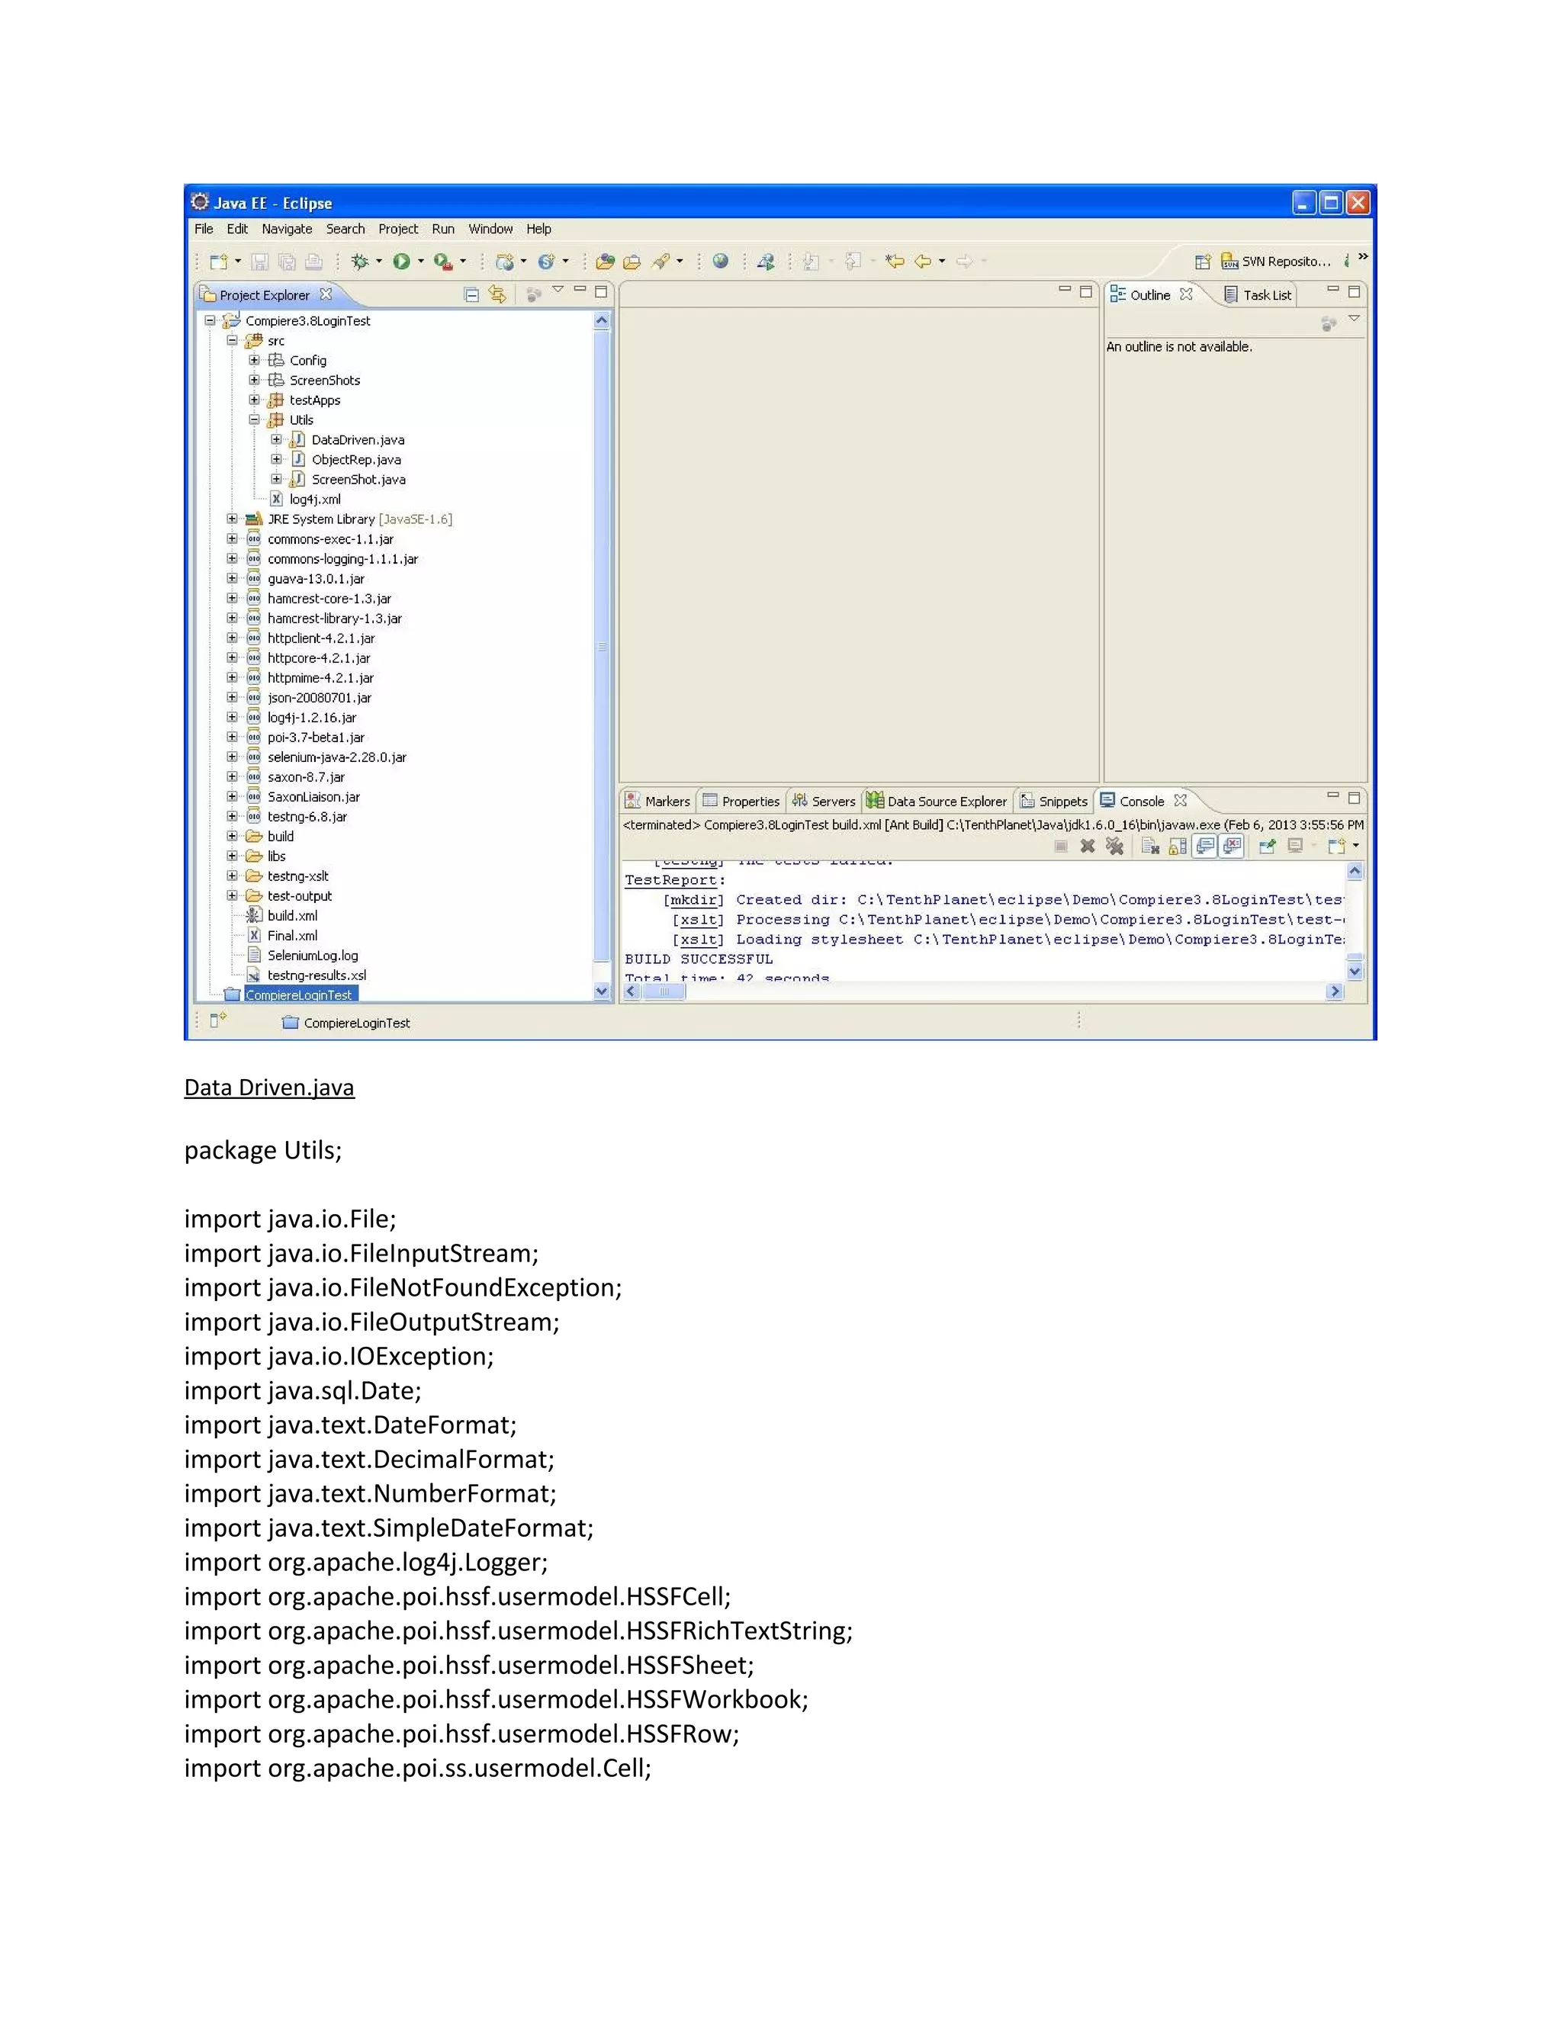
Task: Click the Save All toolbar icon
Action: click(x=287, y=262)
